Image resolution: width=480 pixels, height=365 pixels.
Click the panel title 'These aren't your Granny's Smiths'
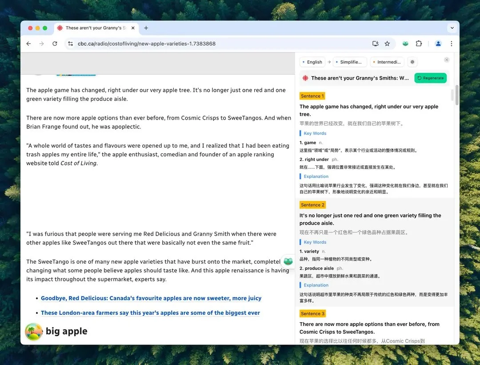(360, 78)
